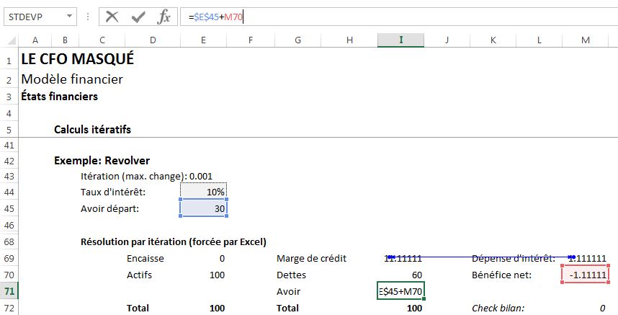
Task: Open the Name Box dropdown arrow
Action: click(69, 17)
